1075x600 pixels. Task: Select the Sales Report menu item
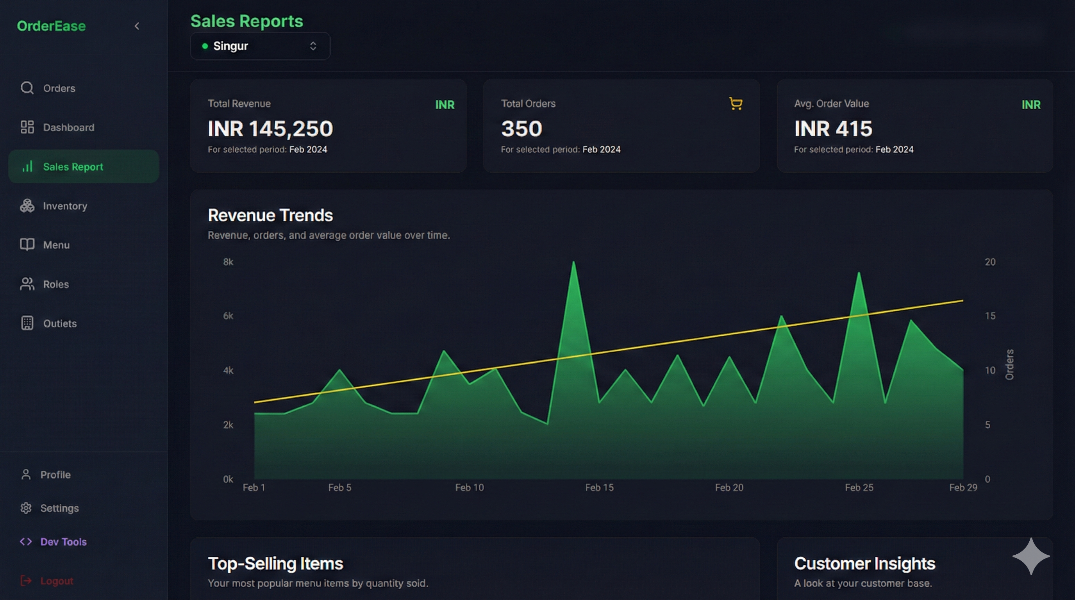coord(84,166)
